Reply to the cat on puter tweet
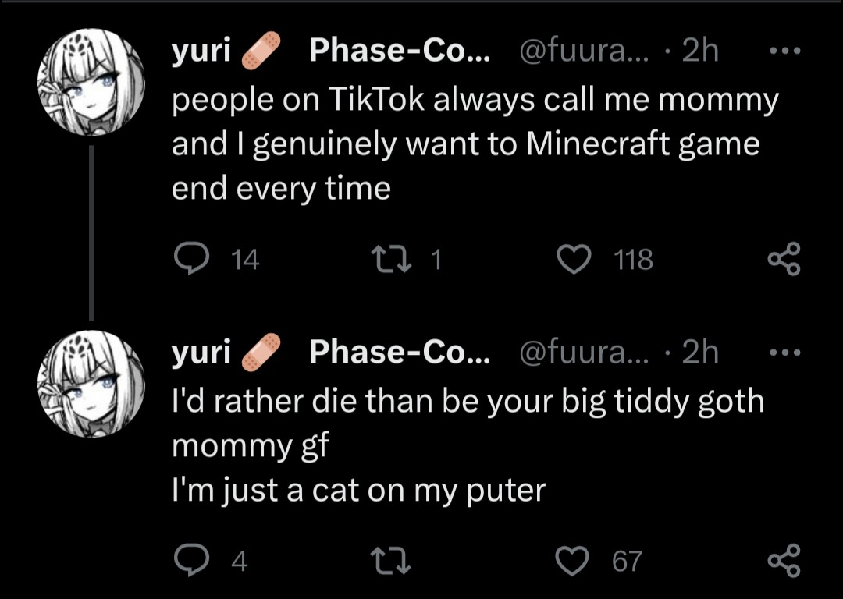The image size is (843, 599). tap(190, 560)
